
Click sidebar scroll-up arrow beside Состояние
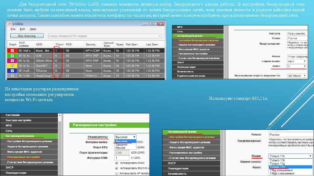pos(60,115)
